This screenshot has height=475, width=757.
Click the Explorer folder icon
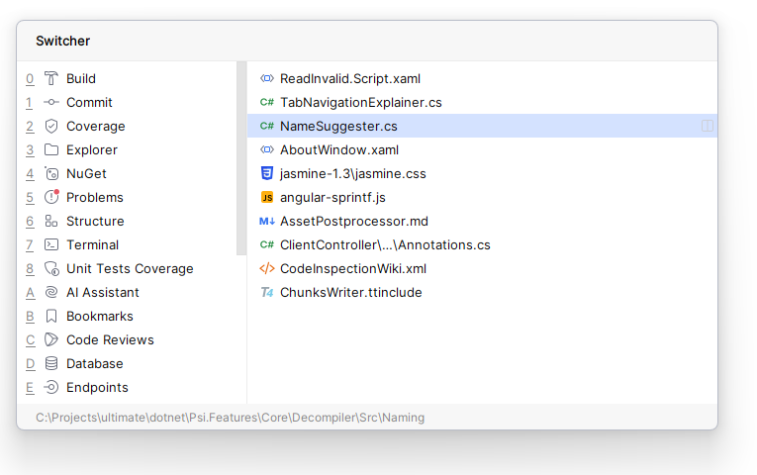tap(51, 150)
